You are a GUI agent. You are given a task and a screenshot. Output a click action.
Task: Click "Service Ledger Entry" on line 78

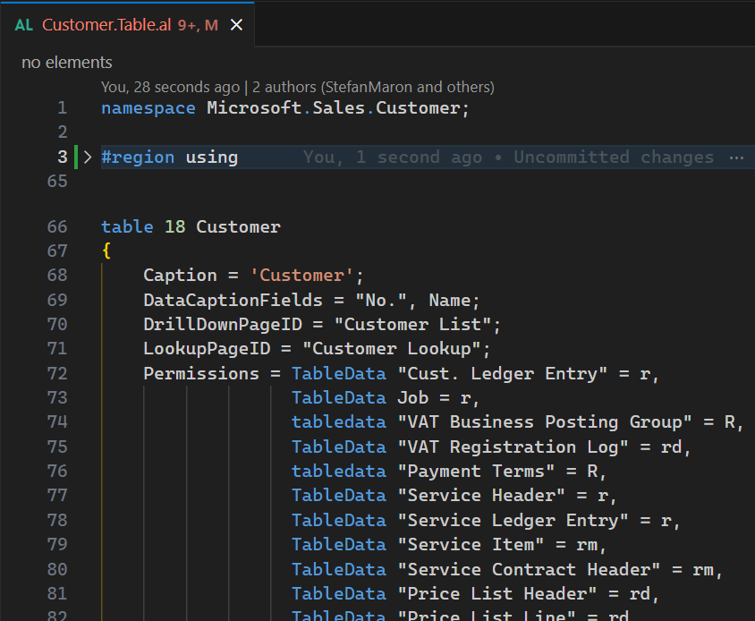click(513, 520)
